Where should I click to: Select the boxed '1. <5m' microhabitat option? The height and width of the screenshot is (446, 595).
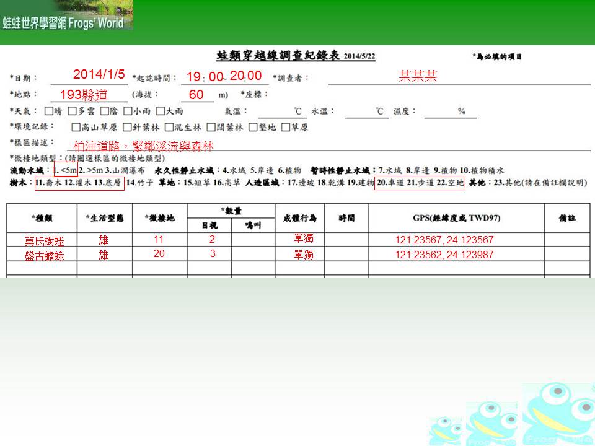tap(65, 170)
